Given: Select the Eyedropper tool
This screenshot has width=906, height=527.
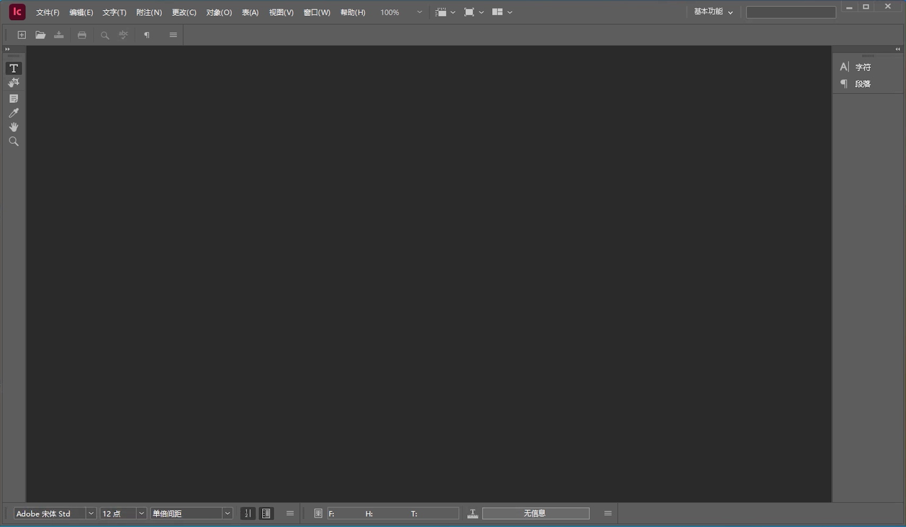Looking at the screenshot, I should [x=13, y=112].
